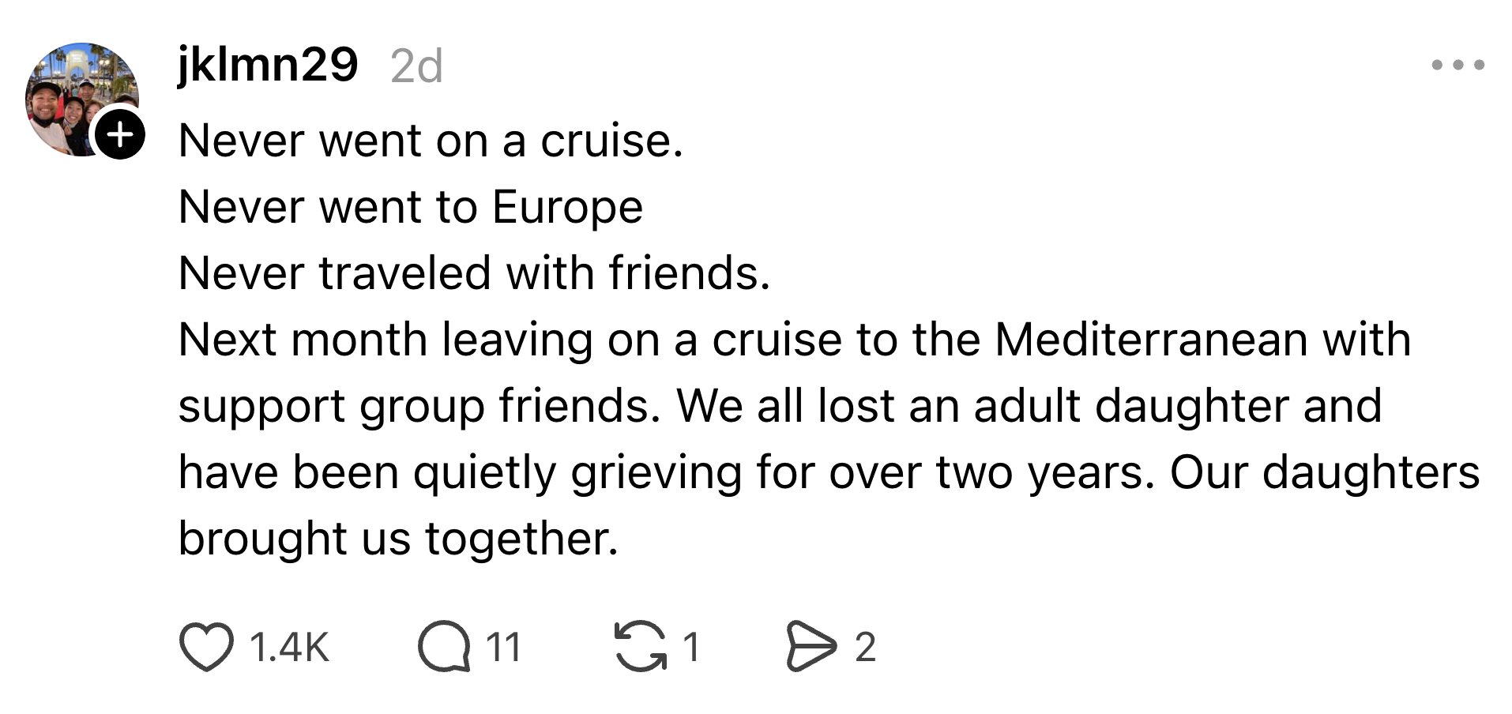Follow jklmn29 using the plus badge
This screenshot has height=714, width=1512.
point(120,135)
